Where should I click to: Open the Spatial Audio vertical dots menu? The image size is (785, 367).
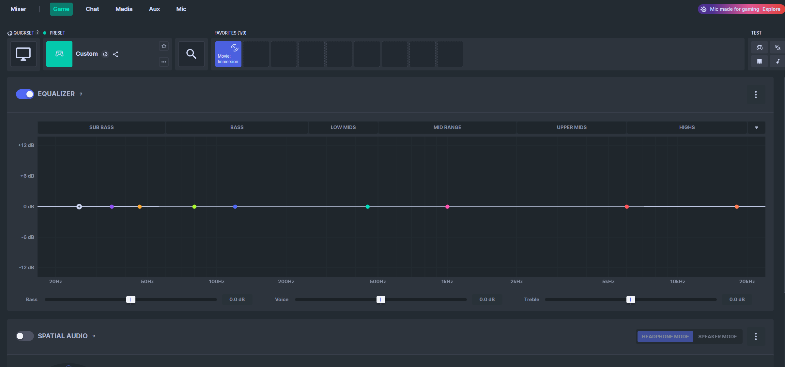(x=756, y=337)
